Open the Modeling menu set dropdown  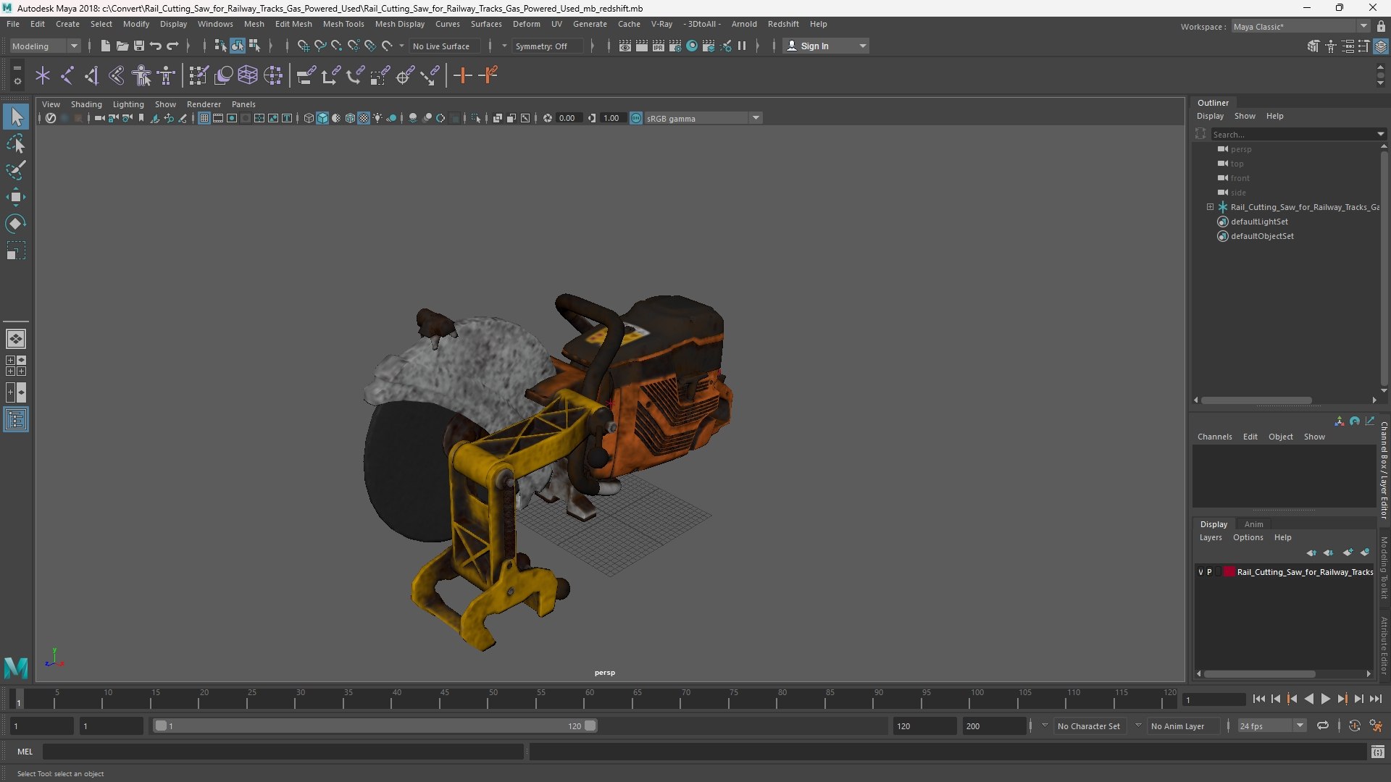click(45, 46)
